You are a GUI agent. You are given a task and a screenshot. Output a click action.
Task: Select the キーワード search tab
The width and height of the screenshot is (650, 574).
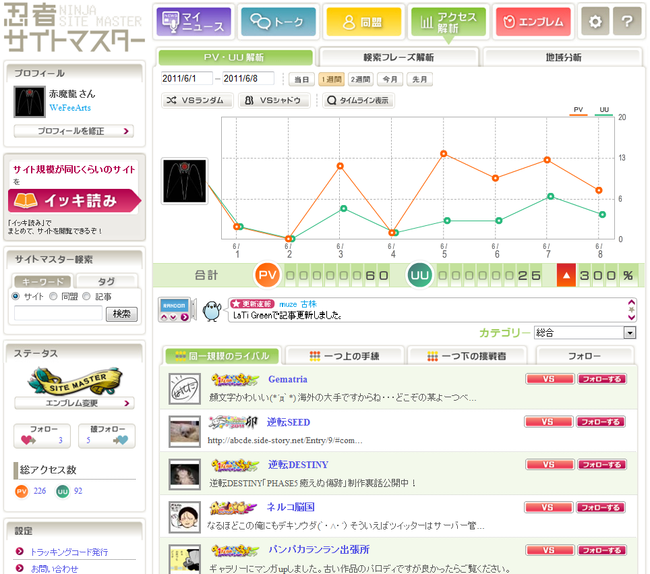tap(42, 282)
